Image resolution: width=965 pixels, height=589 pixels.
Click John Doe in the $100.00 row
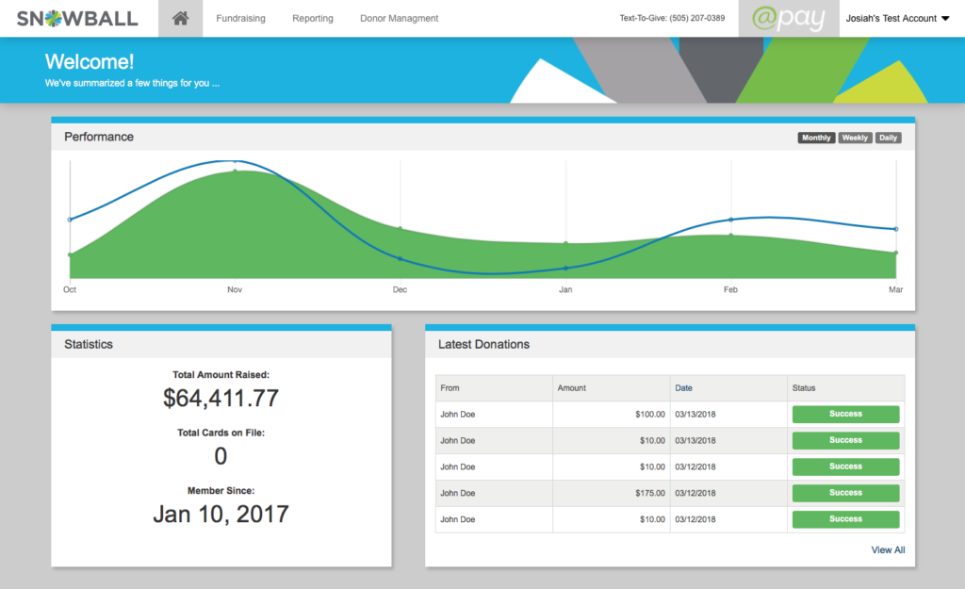(458, 415)
